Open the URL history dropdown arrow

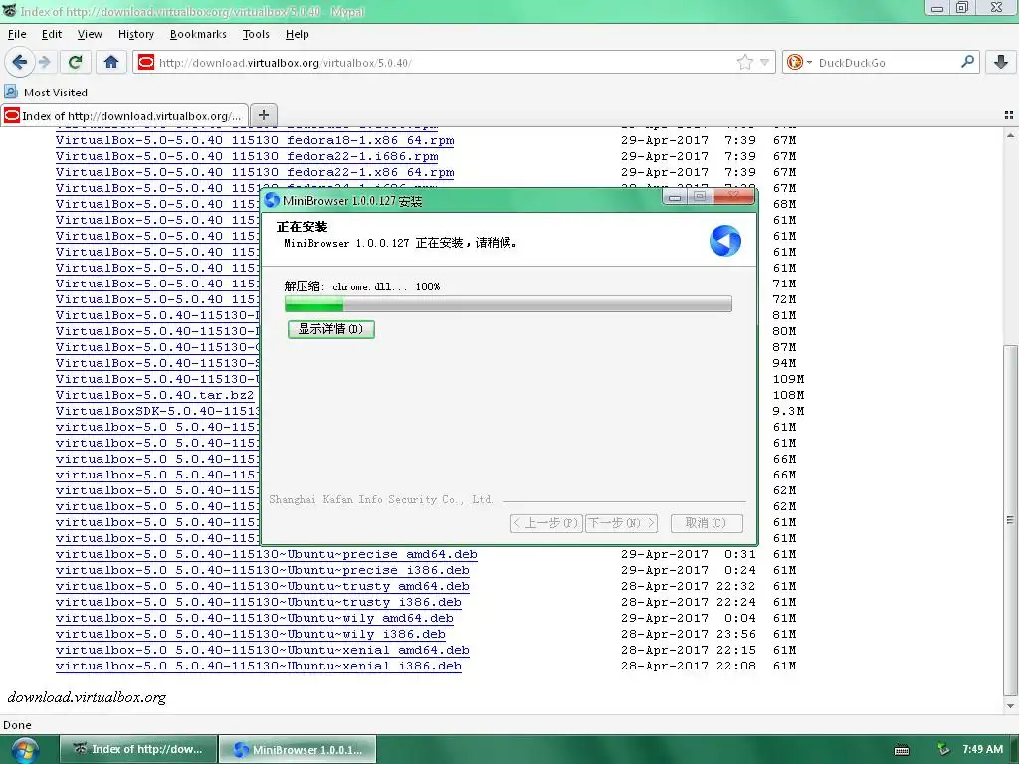(x=764, y=63)
